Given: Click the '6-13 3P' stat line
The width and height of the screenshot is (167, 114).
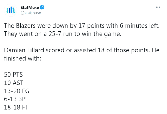Looking at the screenshot, I should pyautogui.click(x=15, y=99).
